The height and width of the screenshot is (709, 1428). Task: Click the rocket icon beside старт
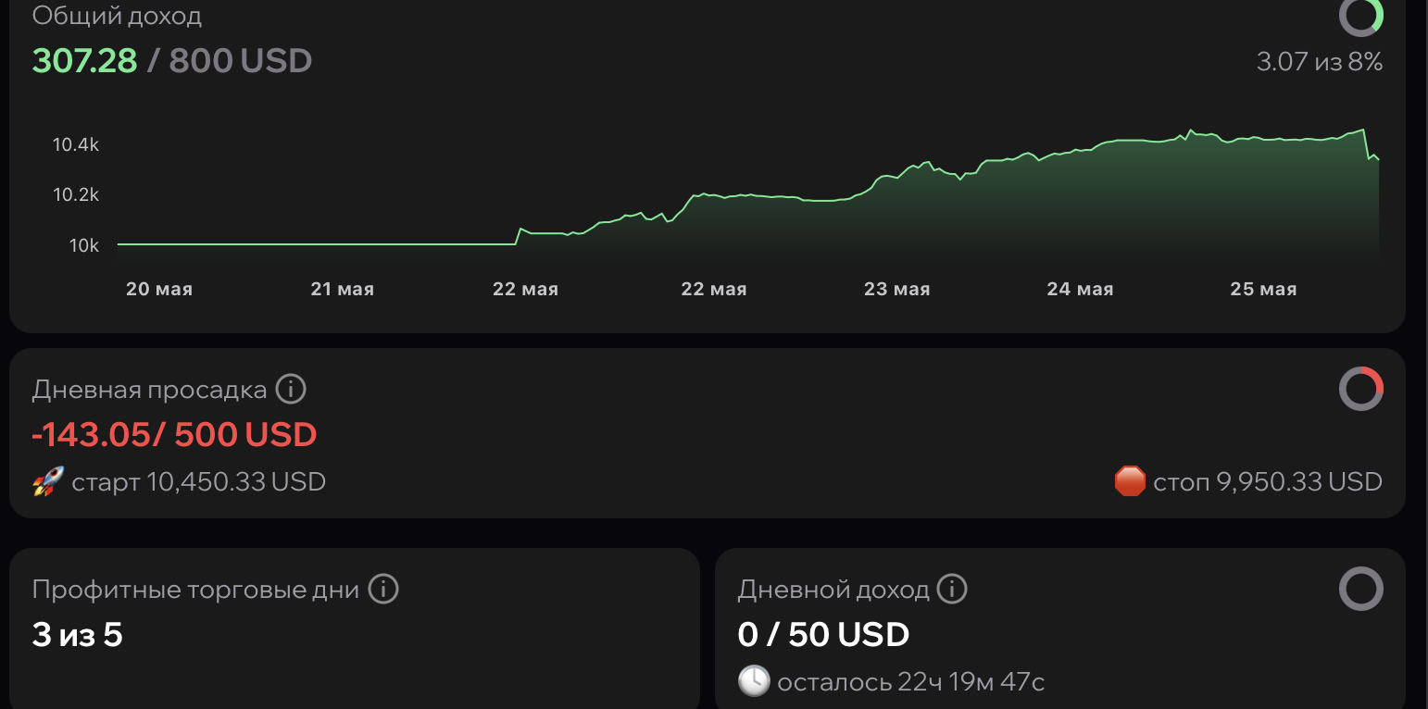click(x=46, y=482)
